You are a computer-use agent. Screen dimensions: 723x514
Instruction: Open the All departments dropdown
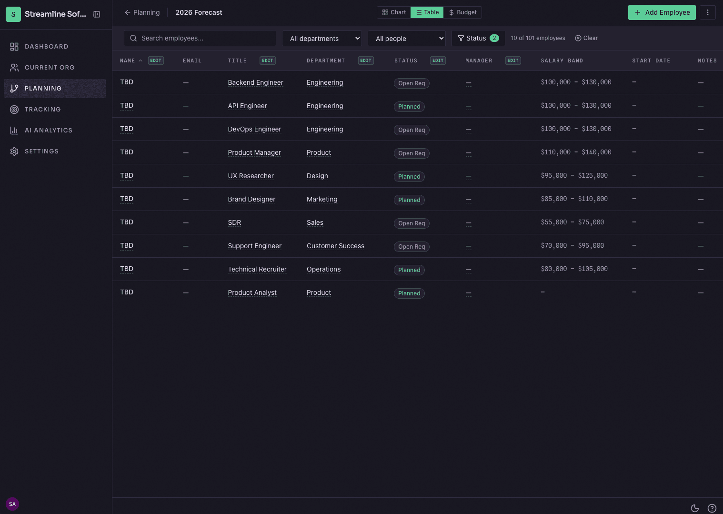tap(322, 38)
